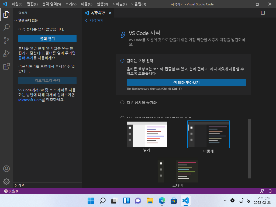Click the errors and warnings status indicator
Screen dimensions: 276x207
point(11,191)
